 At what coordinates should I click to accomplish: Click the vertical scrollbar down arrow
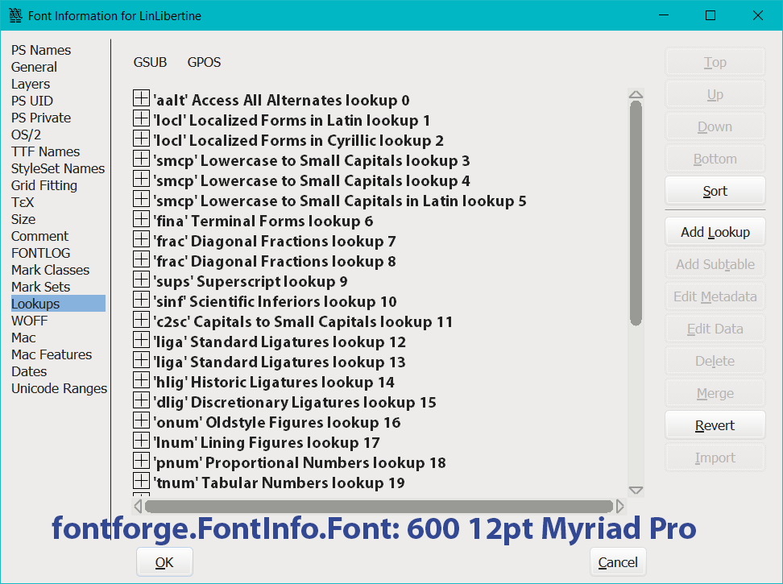pos(636,490)
